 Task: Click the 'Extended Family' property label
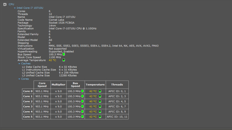[28, 34]
